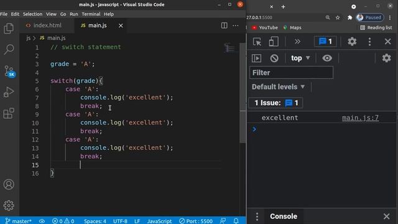Screen dimensions: 398x224
Task: Open the Run menu
Action: (74, 14)
